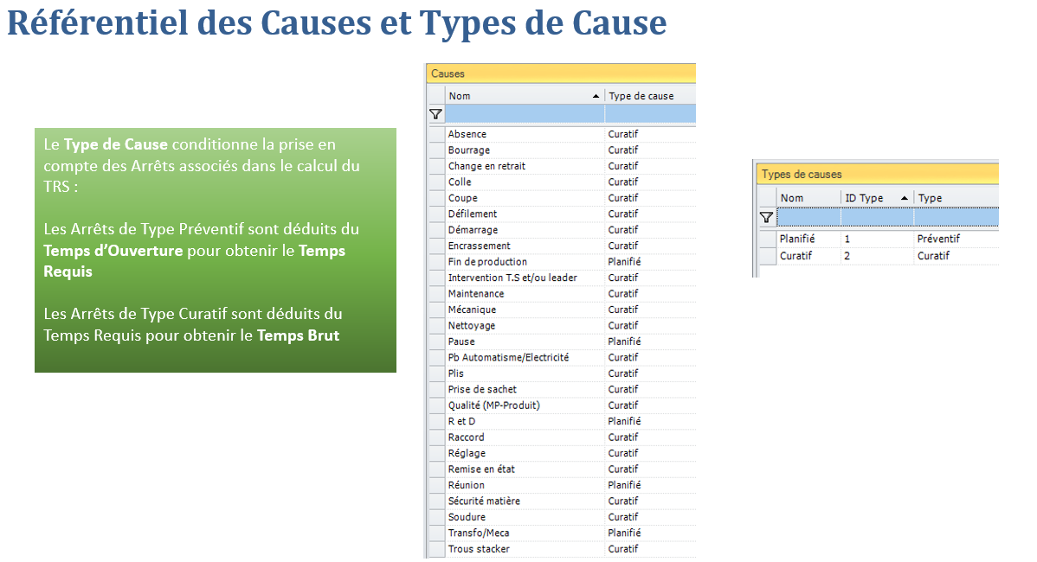Click the Type column header in Types de causes
The image size is (1037, 562).
click(931, 198)
